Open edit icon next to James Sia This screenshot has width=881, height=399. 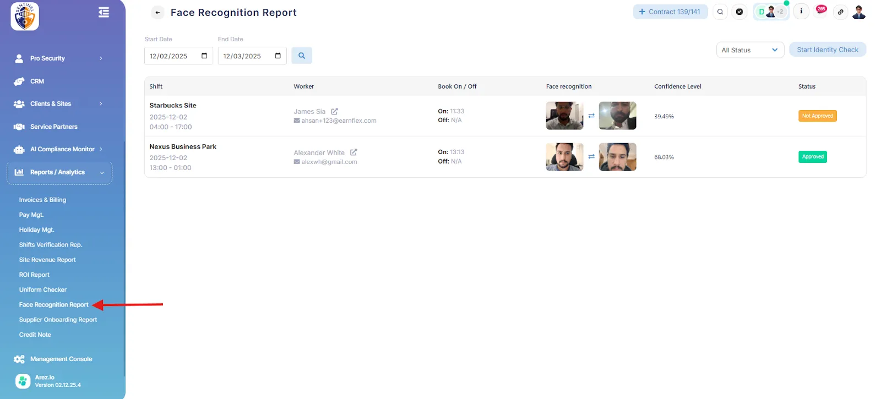tap(334, 111)
